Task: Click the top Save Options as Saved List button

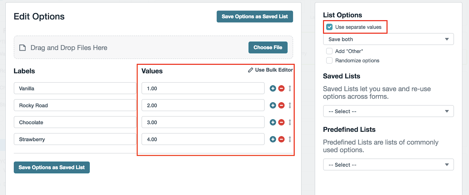Action: 254,17
